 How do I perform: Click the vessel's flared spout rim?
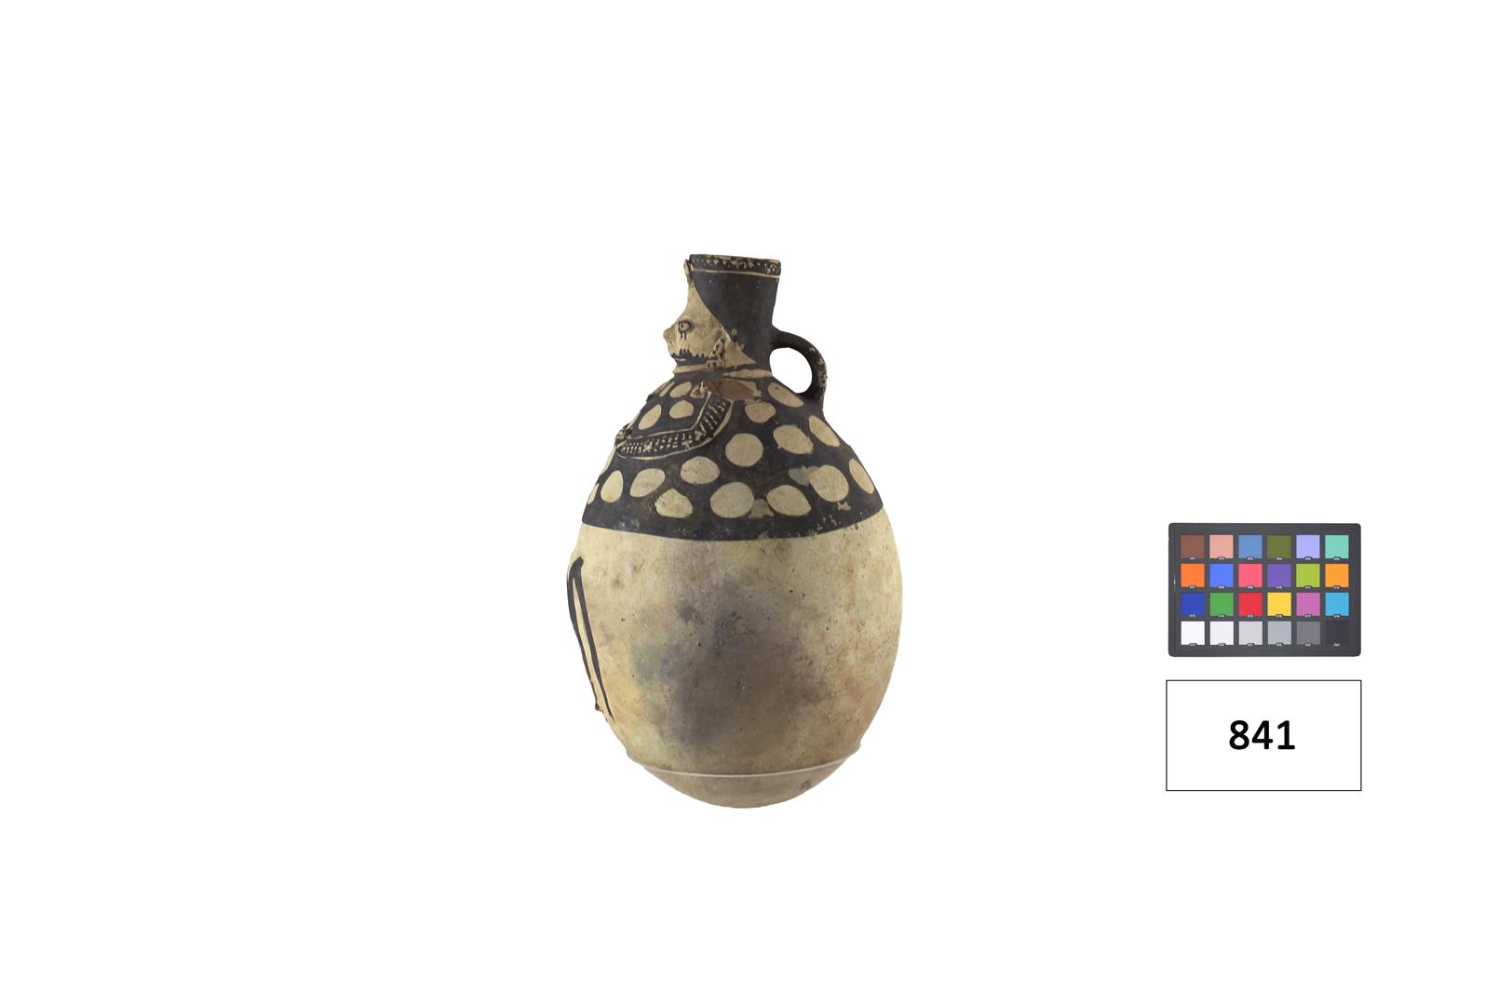(734, 265)
